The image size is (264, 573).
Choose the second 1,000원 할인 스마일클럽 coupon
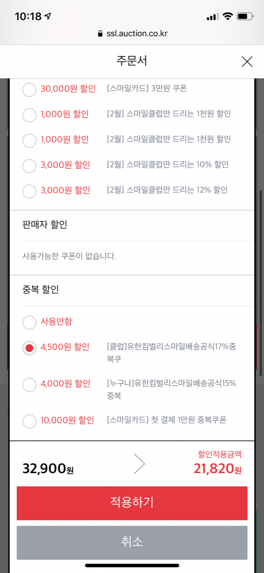(29, 140)
